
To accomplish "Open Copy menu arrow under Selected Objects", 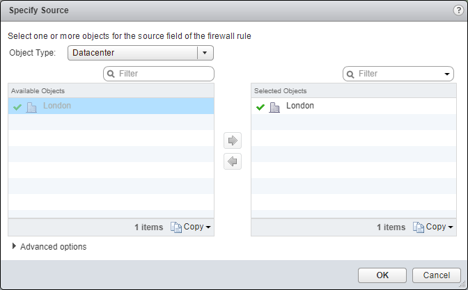I will pyautogui.click(x=450, y=227).
